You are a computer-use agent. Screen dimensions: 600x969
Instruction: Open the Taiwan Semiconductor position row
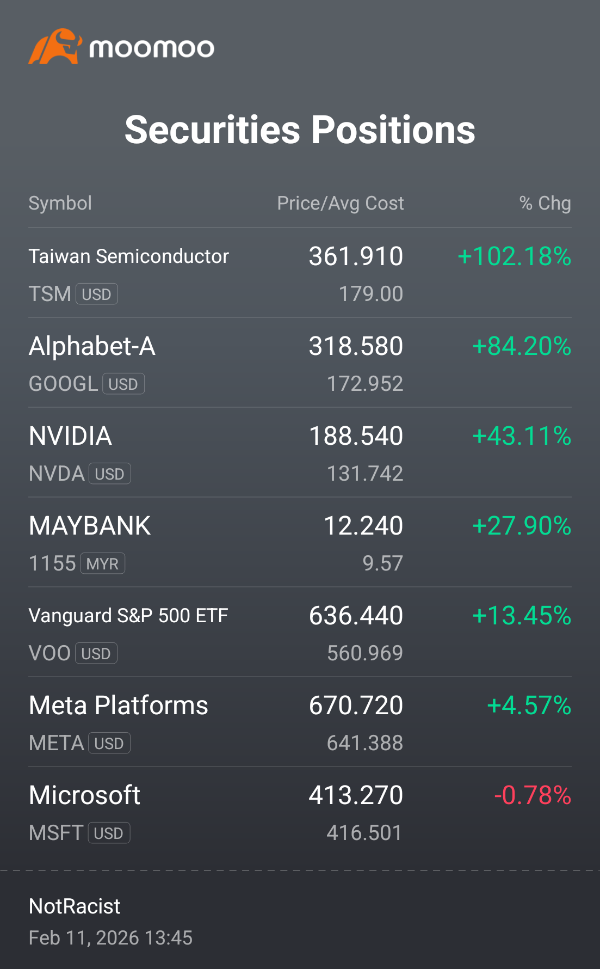(300, 273)
